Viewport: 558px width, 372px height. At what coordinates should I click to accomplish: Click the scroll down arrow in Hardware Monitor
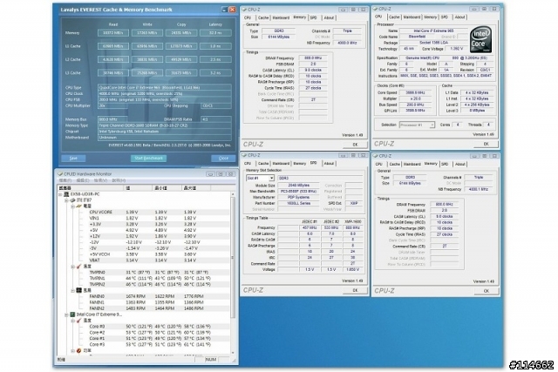pos(233,353)
